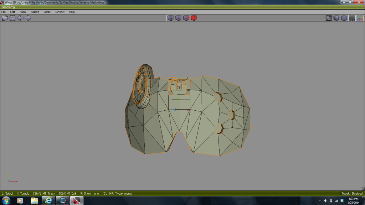Click the 'R: Show menu' status bar hint
The width and height of the screenshot is (365, 205).
pyautogui.click(x=89, y=193)
